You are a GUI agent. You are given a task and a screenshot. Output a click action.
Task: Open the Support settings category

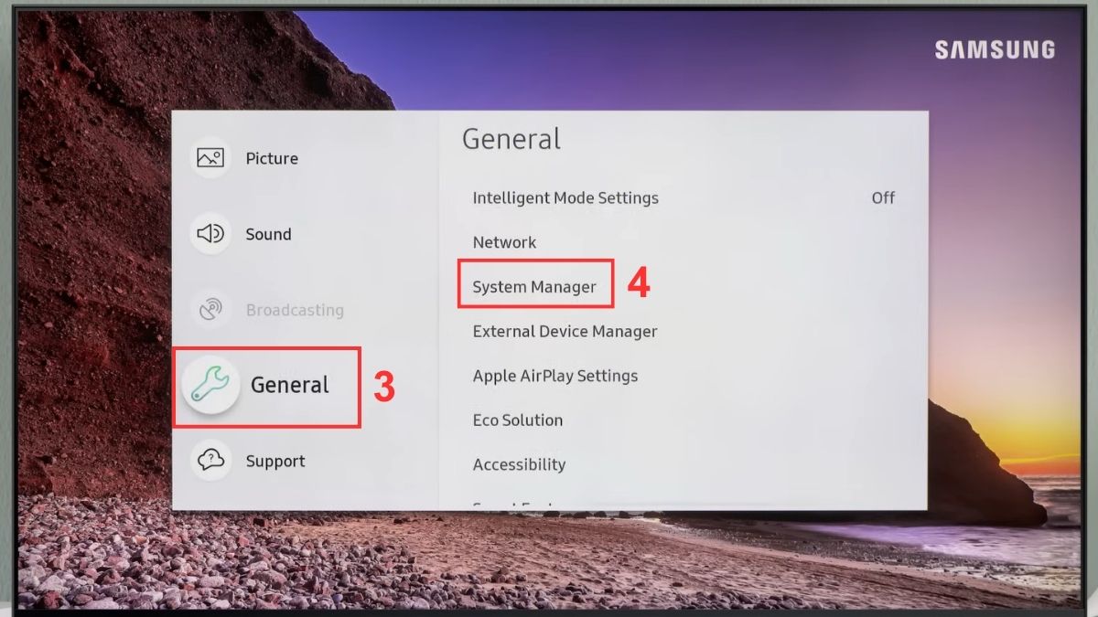[x=275, y=462]
